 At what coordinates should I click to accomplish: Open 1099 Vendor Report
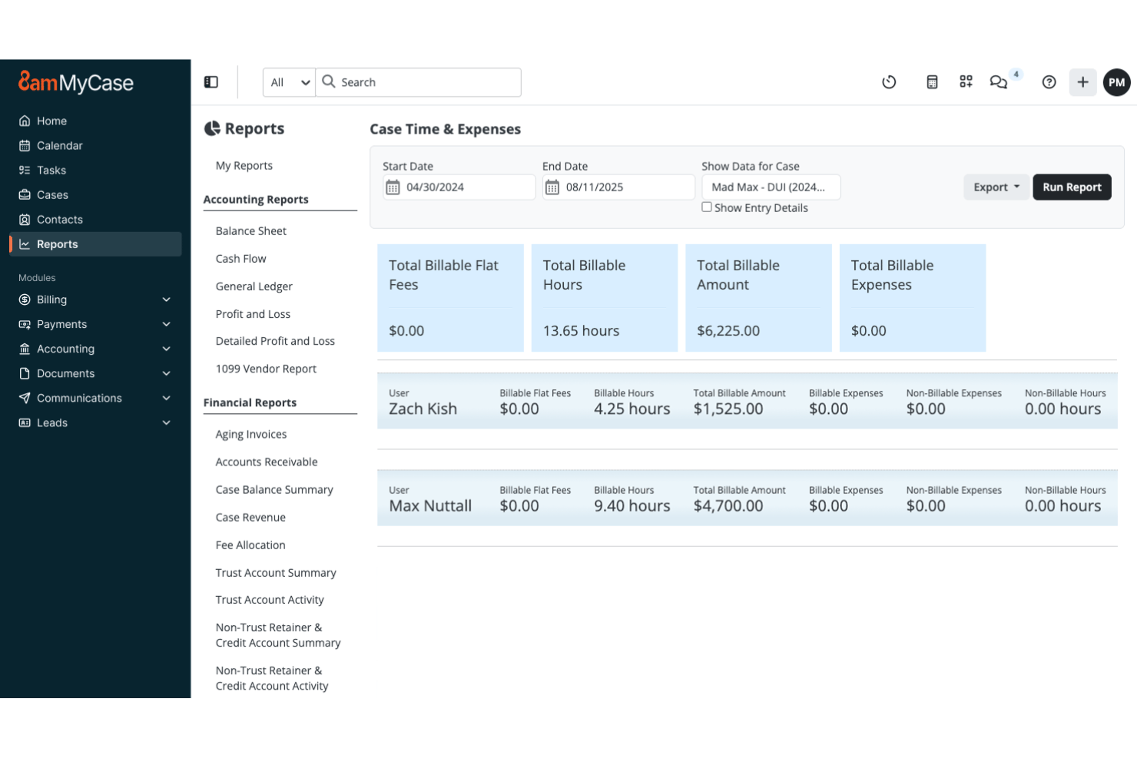click(266, 369)
